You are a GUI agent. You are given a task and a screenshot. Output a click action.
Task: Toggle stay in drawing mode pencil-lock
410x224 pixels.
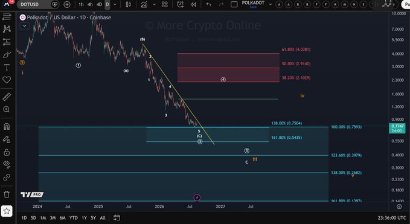[7, 139]
